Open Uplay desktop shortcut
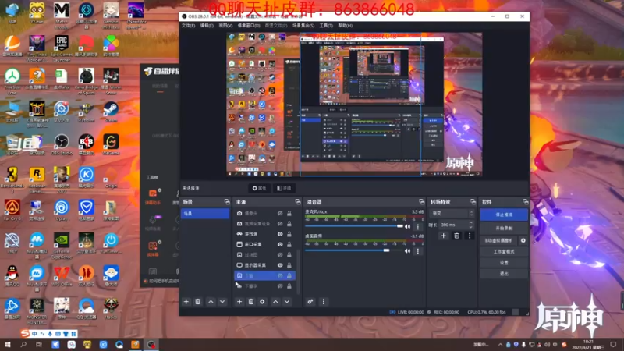This screenshot has height=351, width=624. 62,210
